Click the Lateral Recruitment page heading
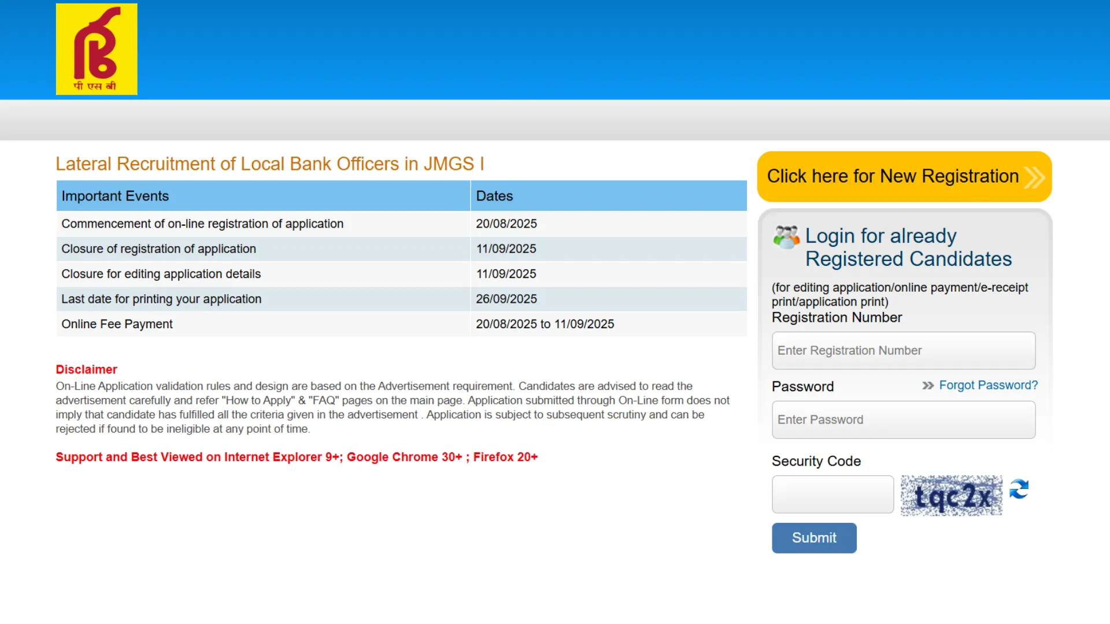This screenshot has height=624, width=1110. pos(270,164)
